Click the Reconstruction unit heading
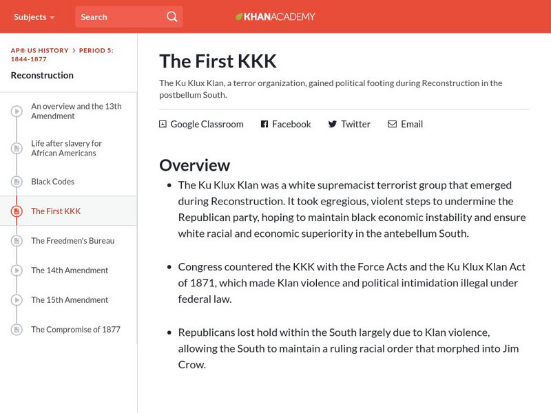Screen dimensions: 551x413 tap(42, 75)
